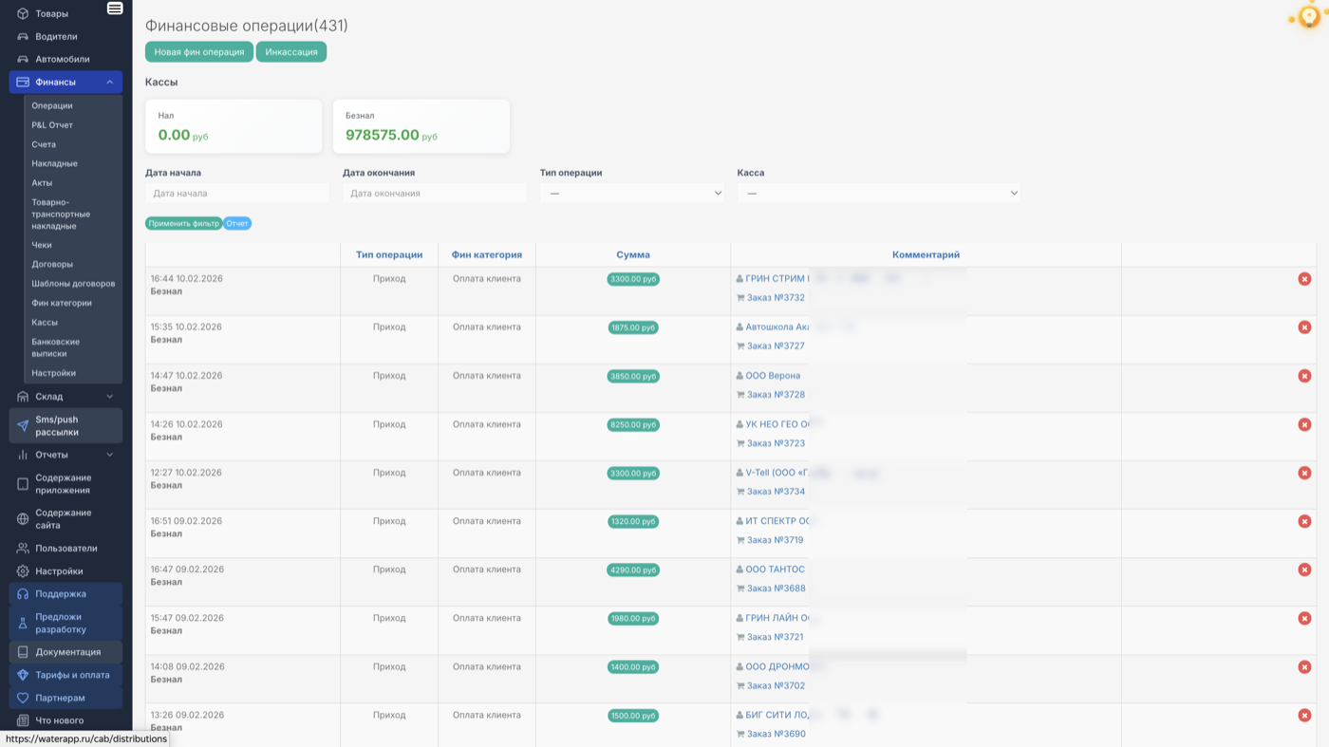
Task: Open the Тип операции dropdown
Action: (x=631, y=194)
